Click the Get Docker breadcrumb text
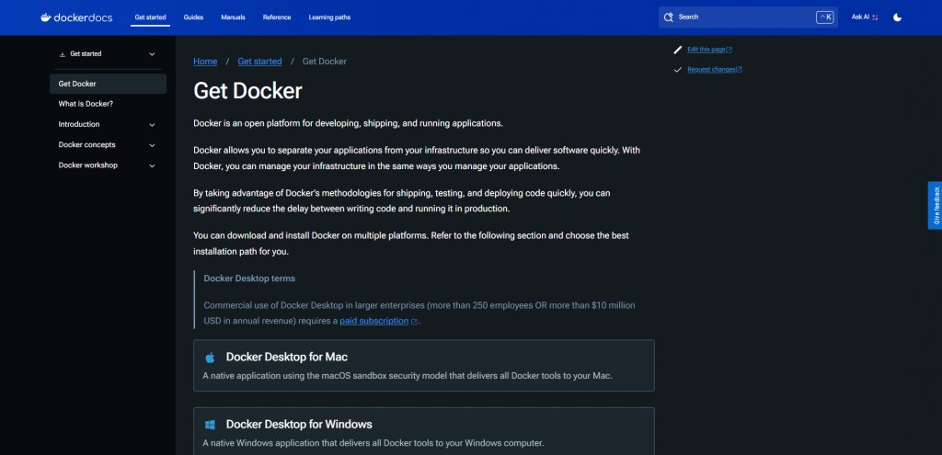 coord(325,62)
